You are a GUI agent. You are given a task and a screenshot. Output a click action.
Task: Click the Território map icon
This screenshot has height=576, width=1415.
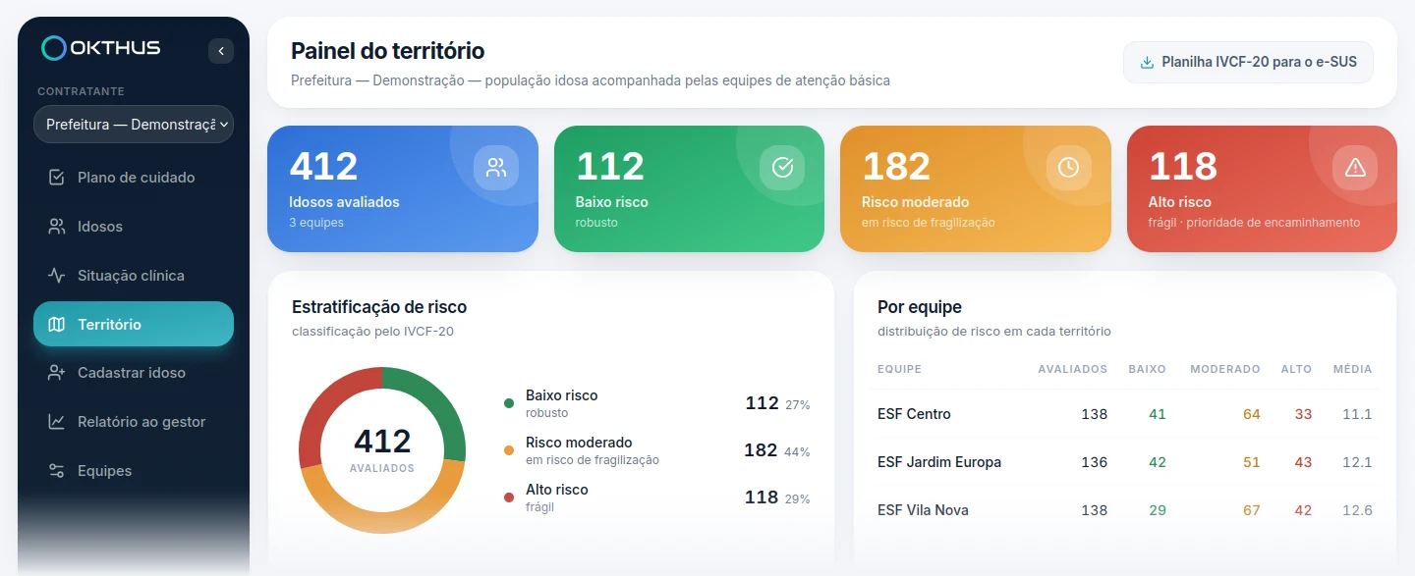tap(57, 324)
